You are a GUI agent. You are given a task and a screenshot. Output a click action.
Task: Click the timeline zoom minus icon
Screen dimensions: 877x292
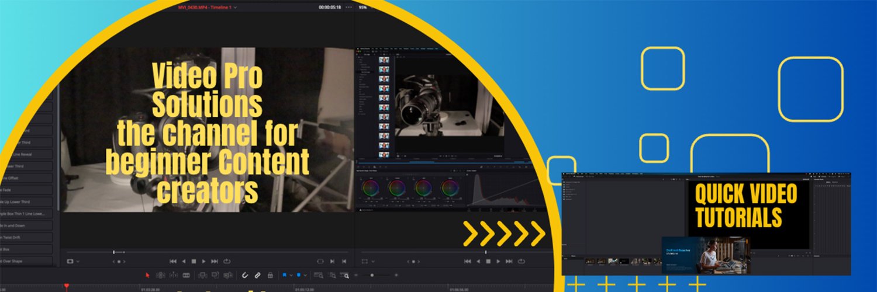356,275
